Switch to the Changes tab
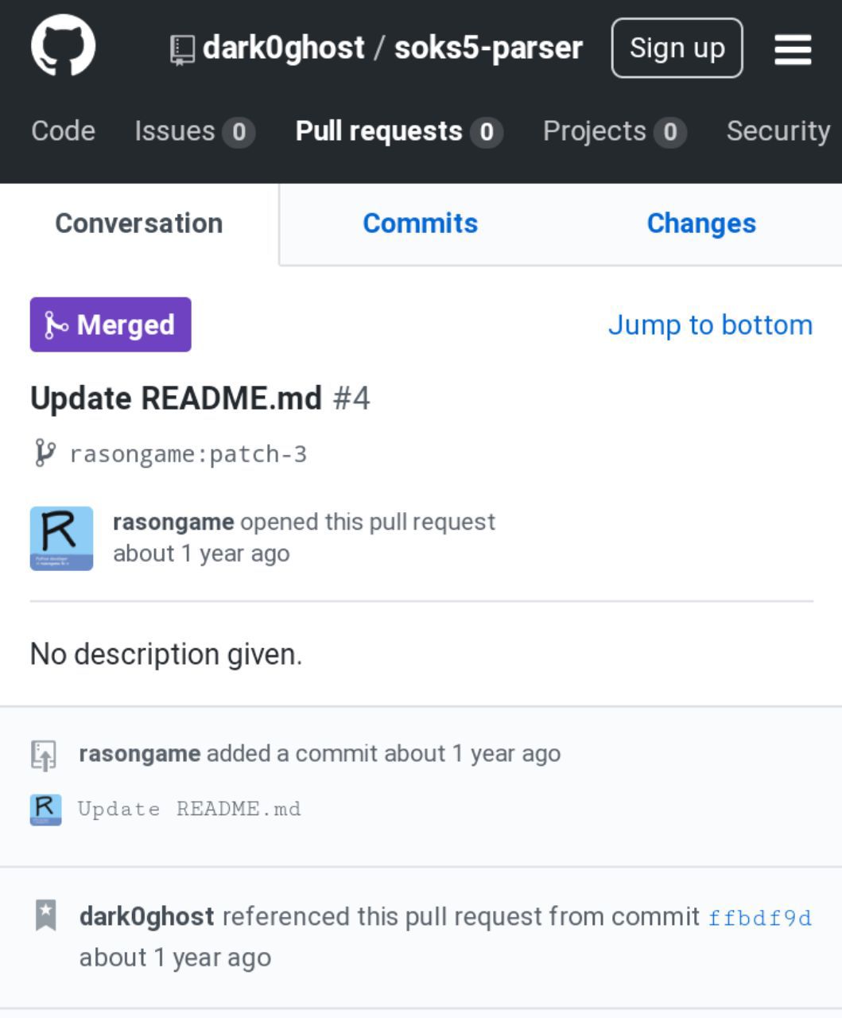 tap(701, 223)
